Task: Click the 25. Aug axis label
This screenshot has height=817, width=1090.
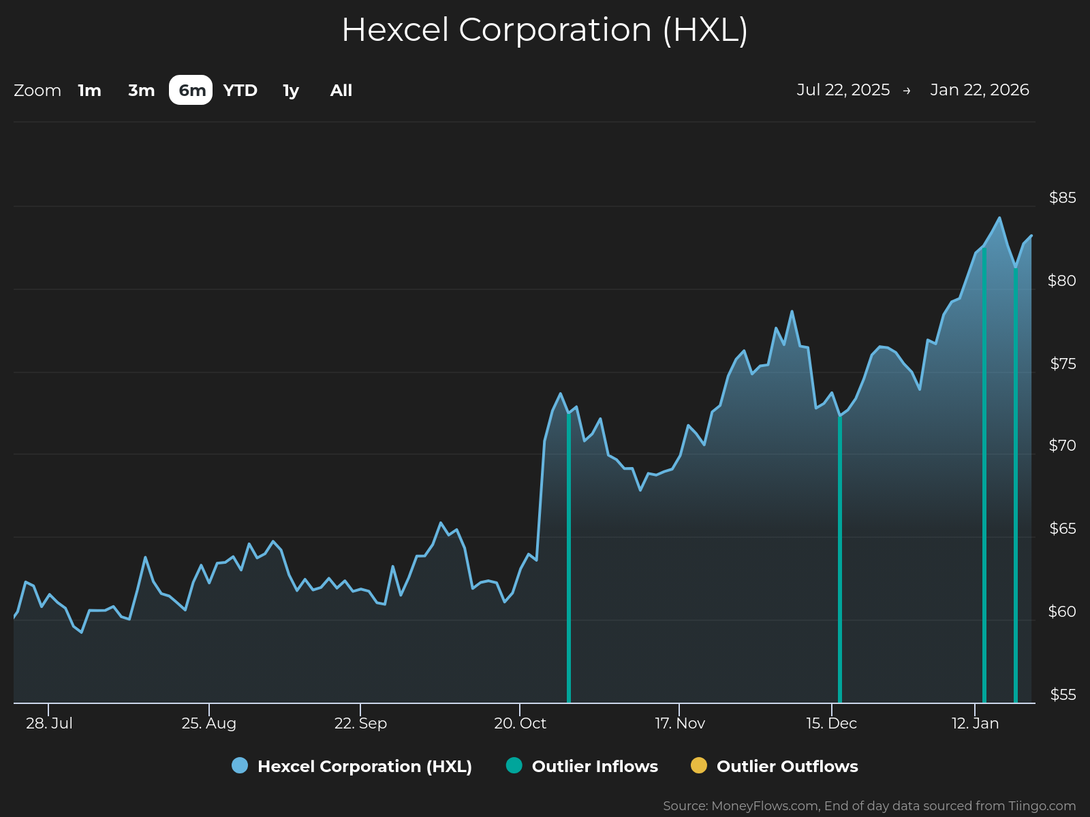Action: pos(209,723)
